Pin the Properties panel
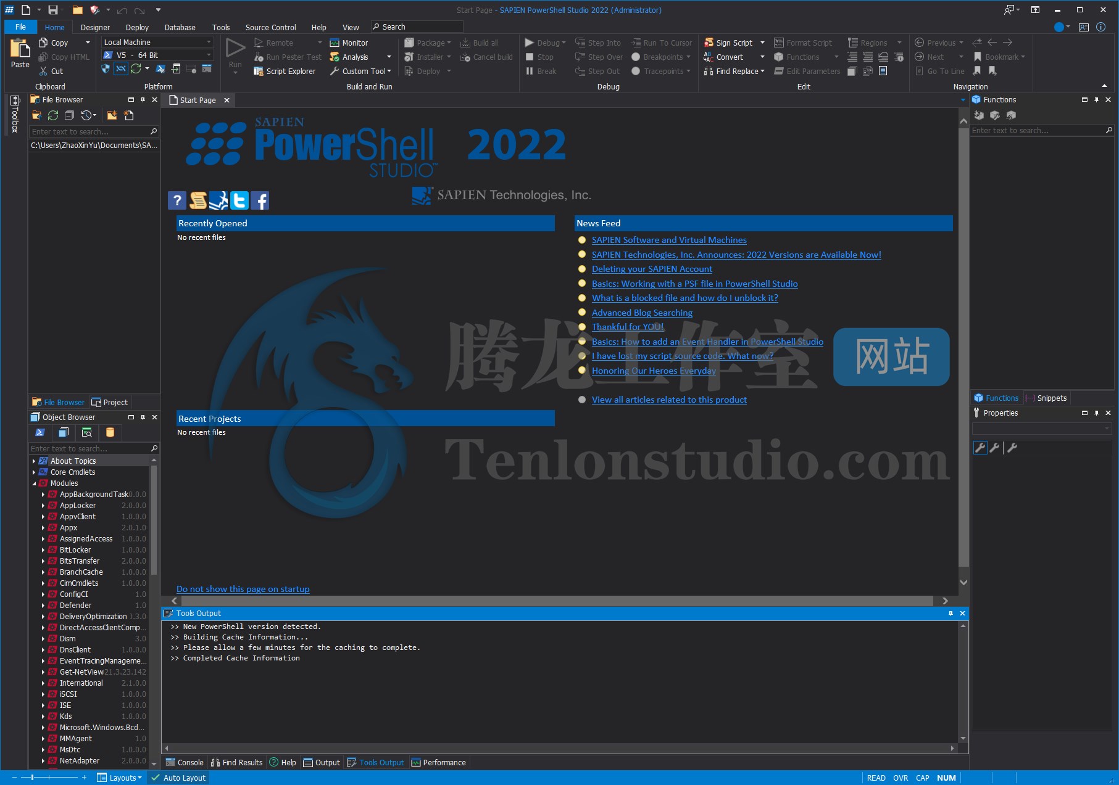The height and width of the screenshot is (785, 1119). coord(1096,413)
